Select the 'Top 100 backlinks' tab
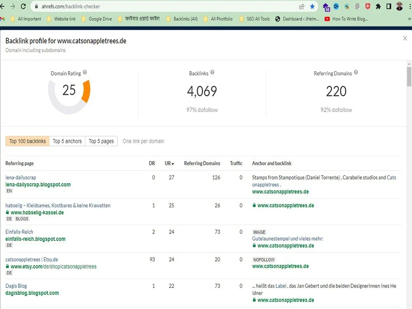412x309 pixels. [27, 141]
